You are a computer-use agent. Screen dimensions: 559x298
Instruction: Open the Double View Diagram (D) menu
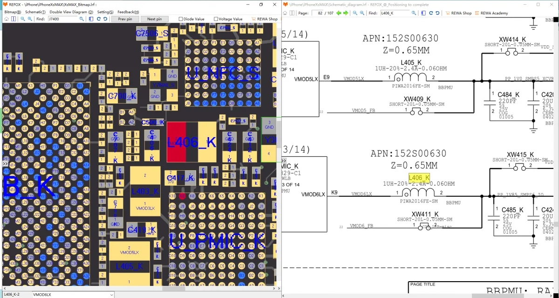point(71,12)
